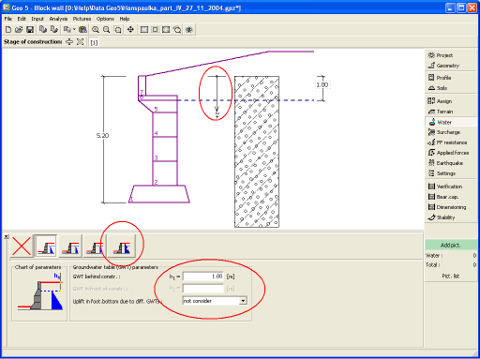Switch to Surcharge input mode
The height and width of the screenshot is (359, 480).
click(x=451, y=132)
